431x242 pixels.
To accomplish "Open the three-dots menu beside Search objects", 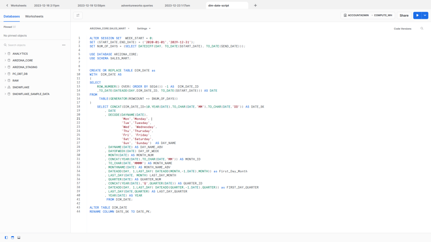I will (x=64, y=45).
